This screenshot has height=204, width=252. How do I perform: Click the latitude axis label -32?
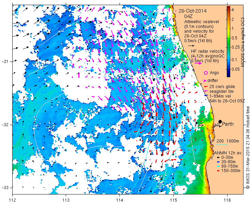(x=5, y=125)
